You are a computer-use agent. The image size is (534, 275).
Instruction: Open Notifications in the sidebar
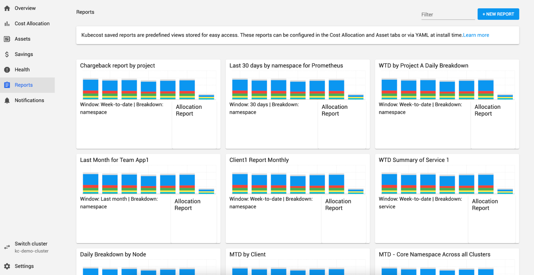pyautogui.click(x=29, y=101)
